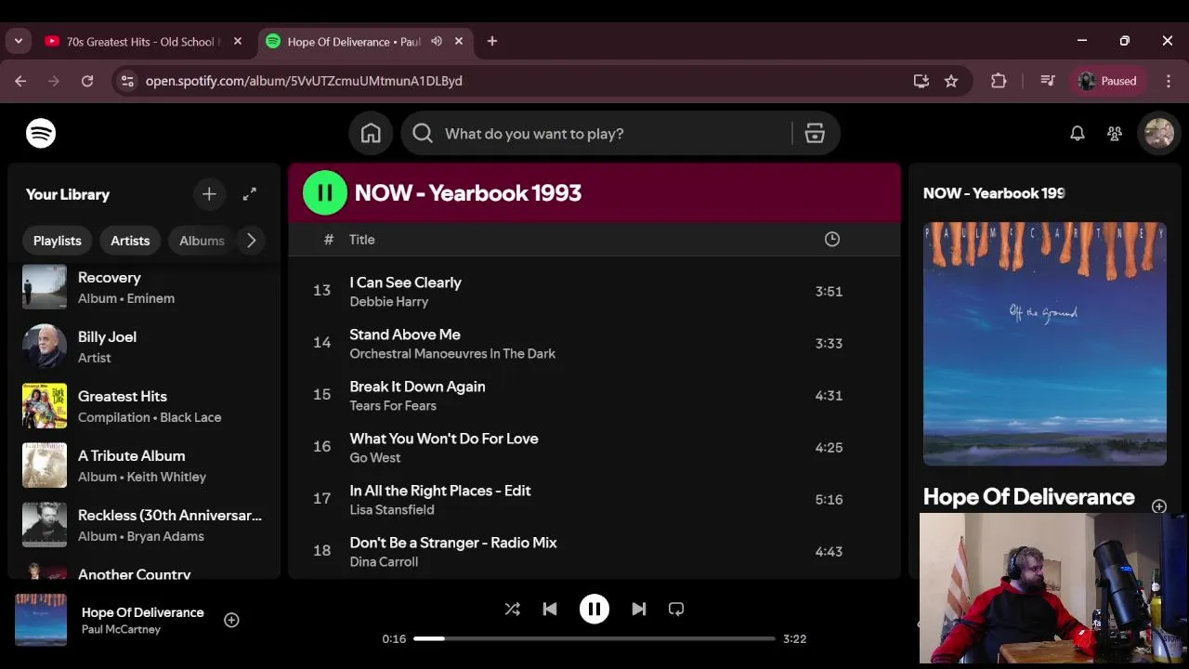Open the notifications bell

point(1077,133)
